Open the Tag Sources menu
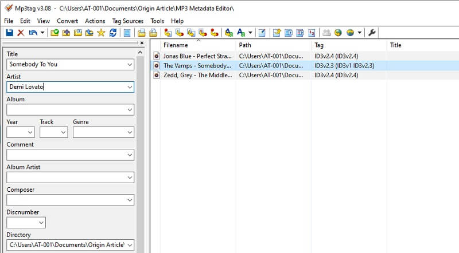The width and height of the screenshot is (459, 253). click(127, 21)
